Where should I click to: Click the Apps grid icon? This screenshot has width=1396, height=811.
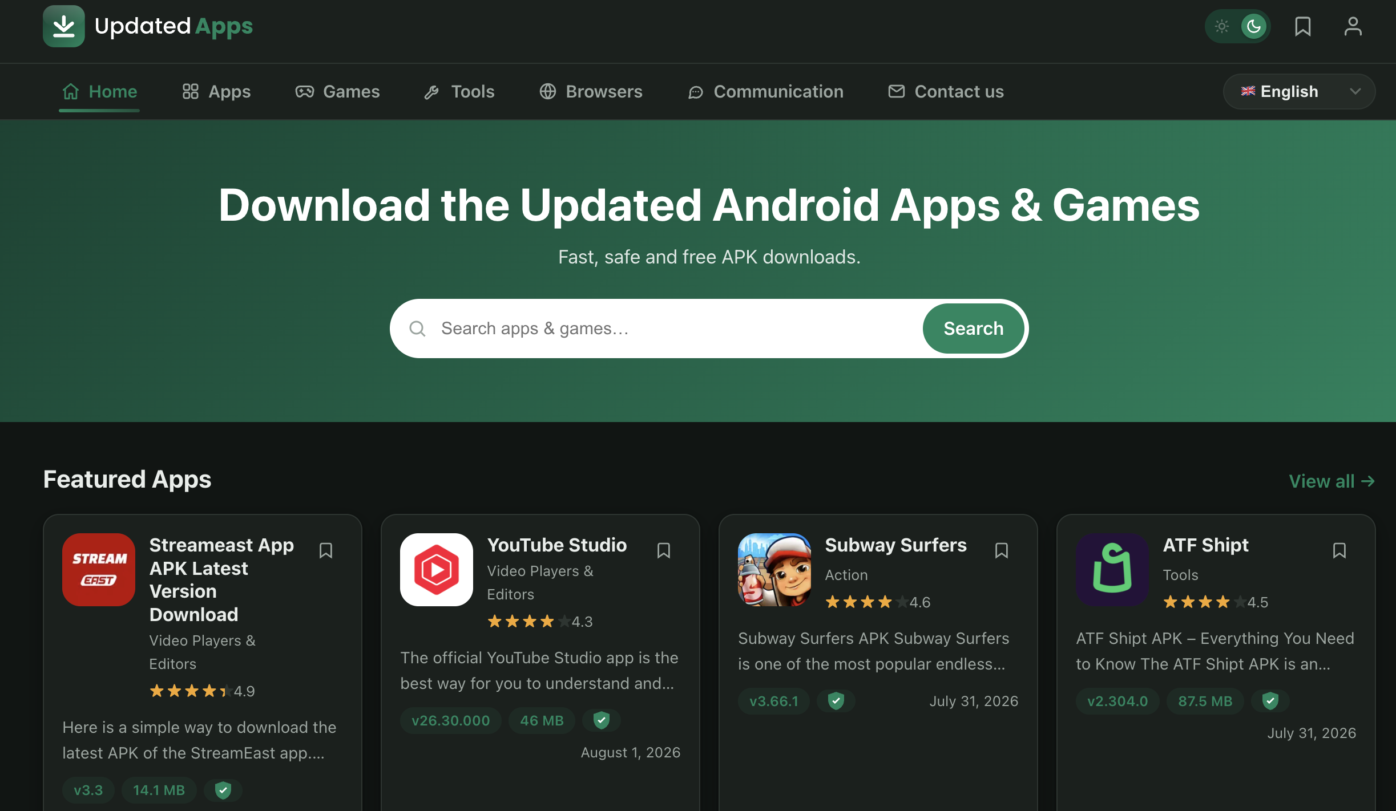pos(191,91)
